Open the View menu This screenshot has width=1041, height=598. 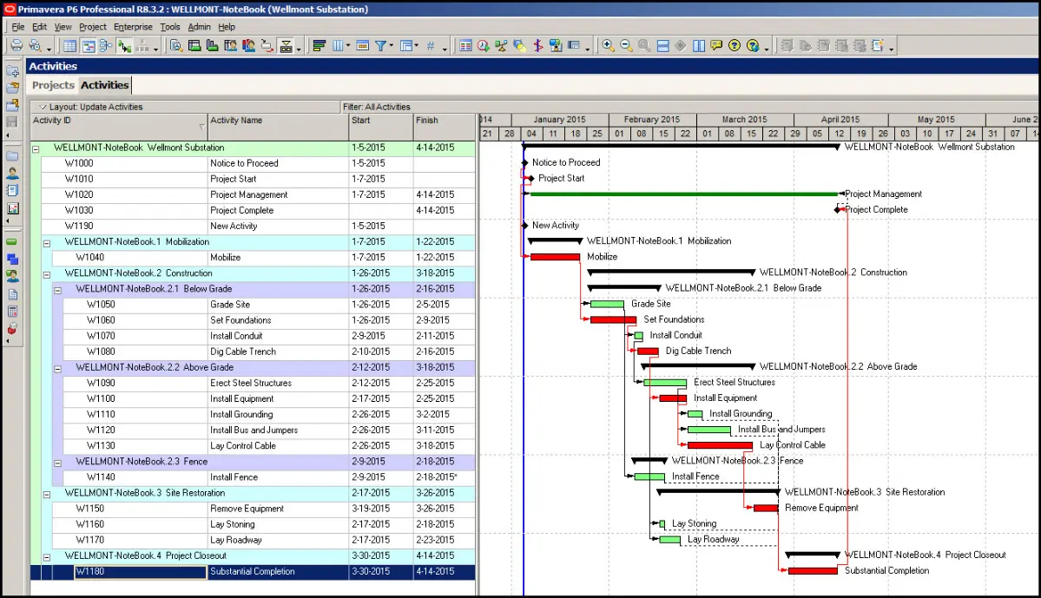pyautogui.click(x=63, y=27)
